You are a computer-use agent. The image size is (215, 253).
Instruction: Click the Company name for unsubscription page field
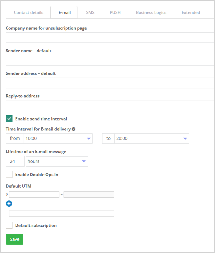pyautogui.click(x=110, y=38)
